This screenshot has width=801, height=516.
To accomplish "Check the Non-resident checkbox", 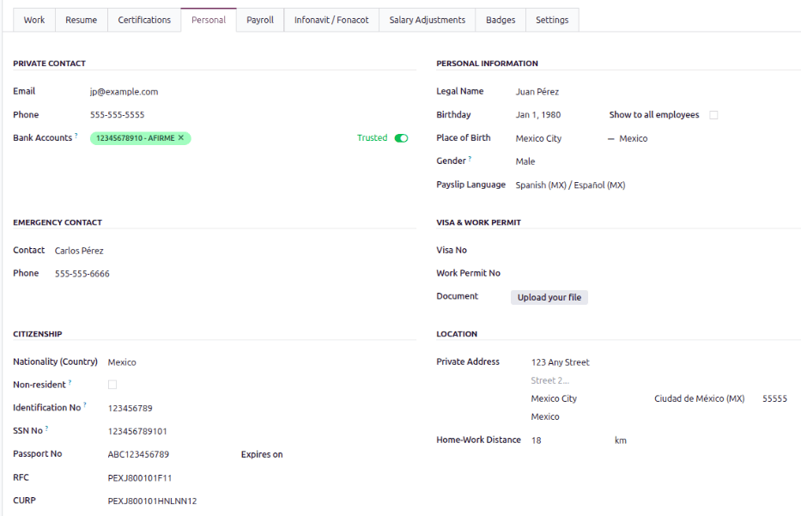I will (111, 384).
